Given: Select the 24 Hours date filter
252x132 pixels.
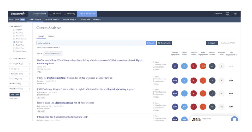Looking at the screenshot, I should (14, 30).
